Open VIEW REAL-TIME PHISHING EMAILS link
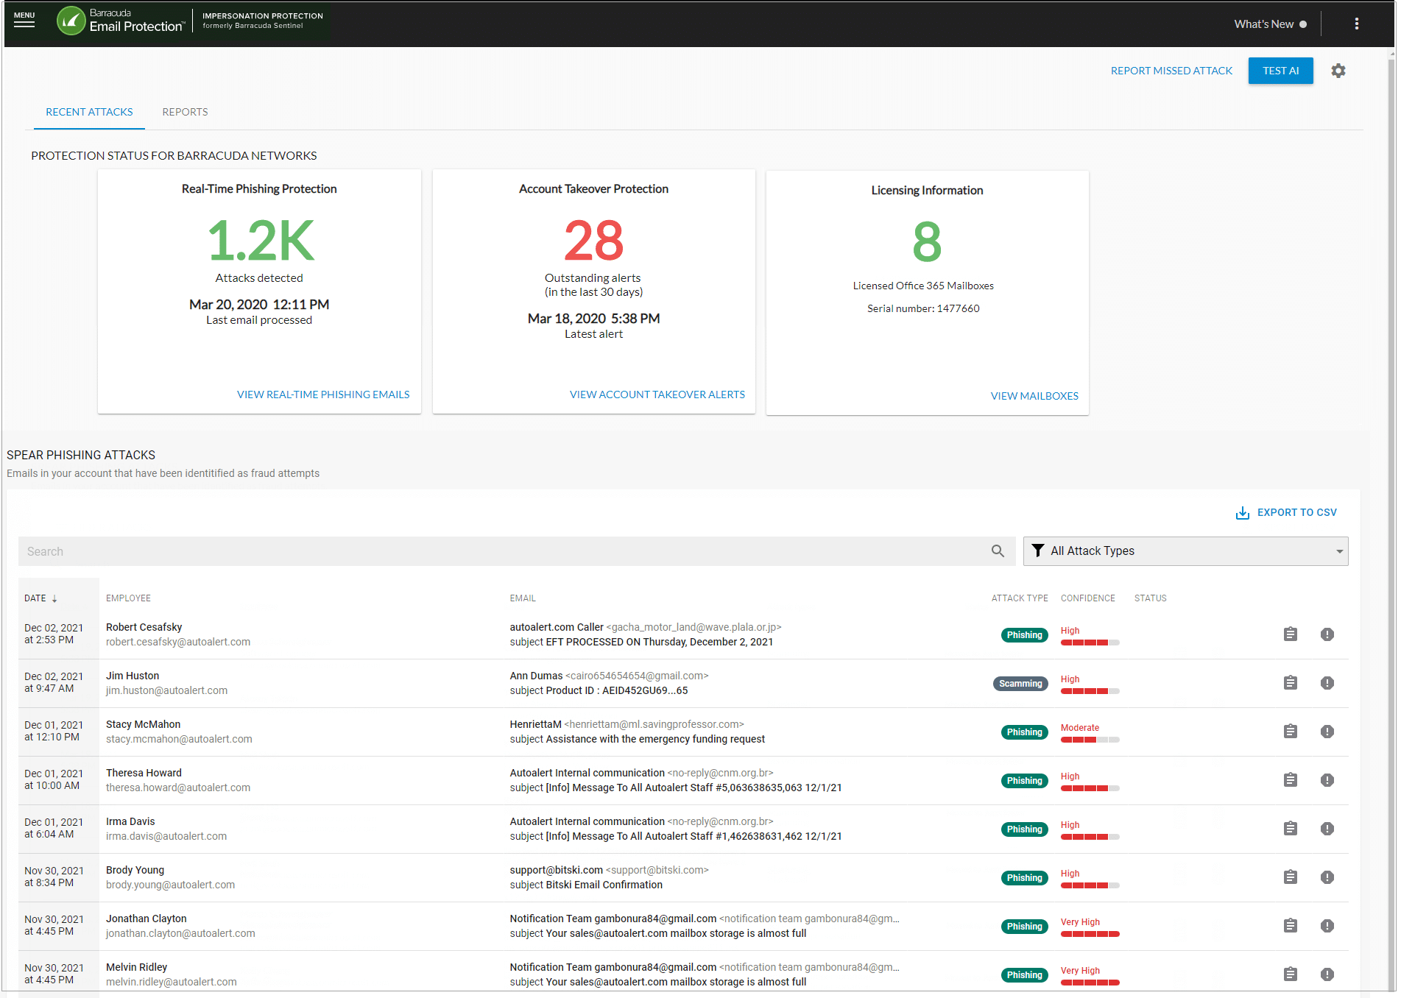Image resolution: width=1401 pixels, height=998 pixels. 323,394
